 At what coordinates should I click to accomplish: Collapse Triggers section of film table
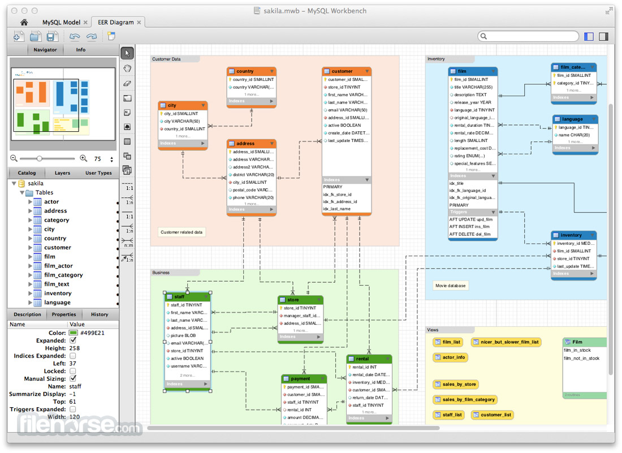tap(493, 212)
